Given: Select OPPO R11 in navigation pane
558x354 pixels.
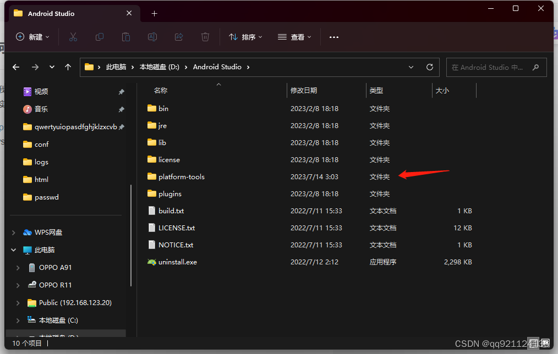Looking at the screenshot, I should coord(55,285).
